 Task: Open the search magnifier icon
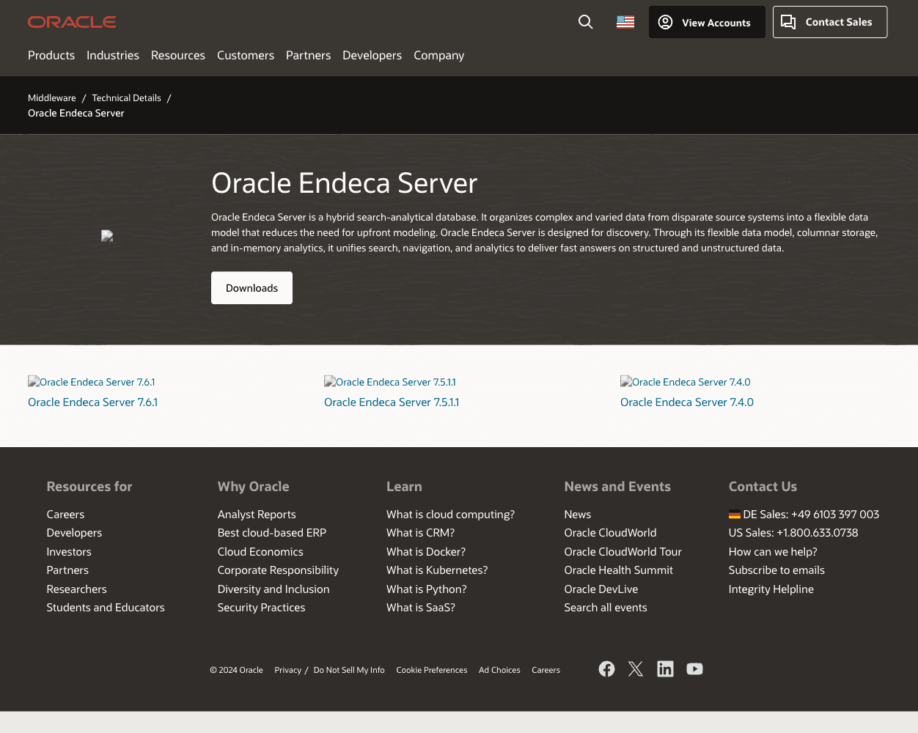(585, 22)
